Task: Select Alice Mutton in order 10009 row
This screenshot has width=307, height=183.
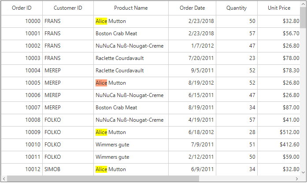Action: point(131,132)
